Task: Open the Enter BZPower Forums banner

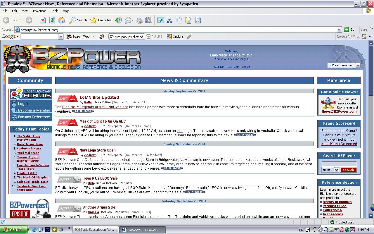Action: click(x=31, y=94)
